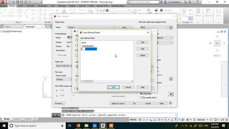Viewport: 229px width, 129px height.
Task: Open the What to plot Window dropdown
Action: [x=64, y=80]
